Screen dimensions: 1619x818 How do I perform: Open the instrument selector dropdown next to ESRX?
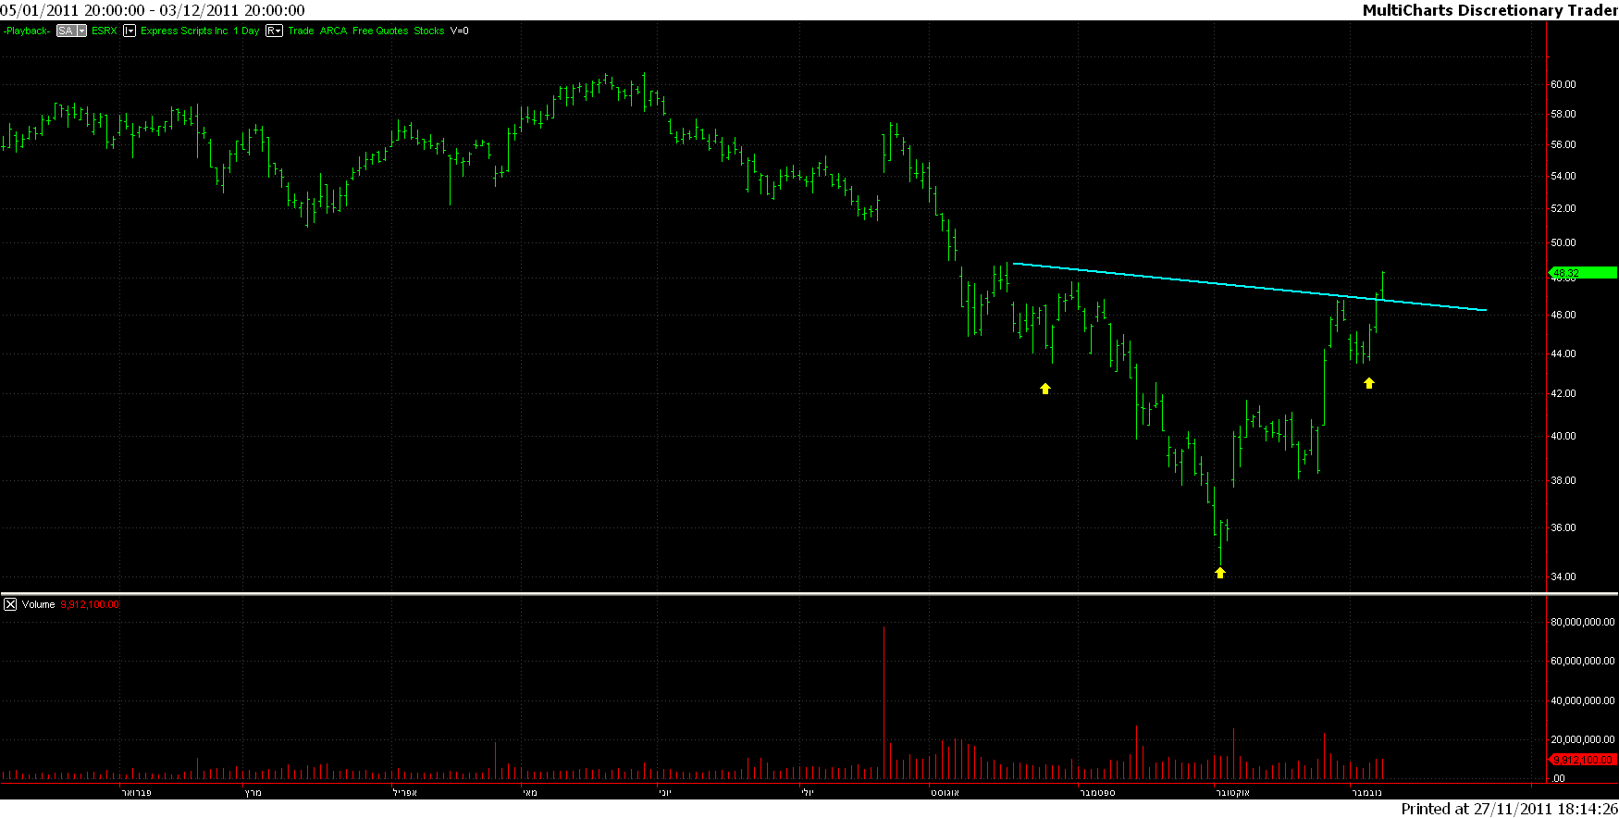pos(130,31)
